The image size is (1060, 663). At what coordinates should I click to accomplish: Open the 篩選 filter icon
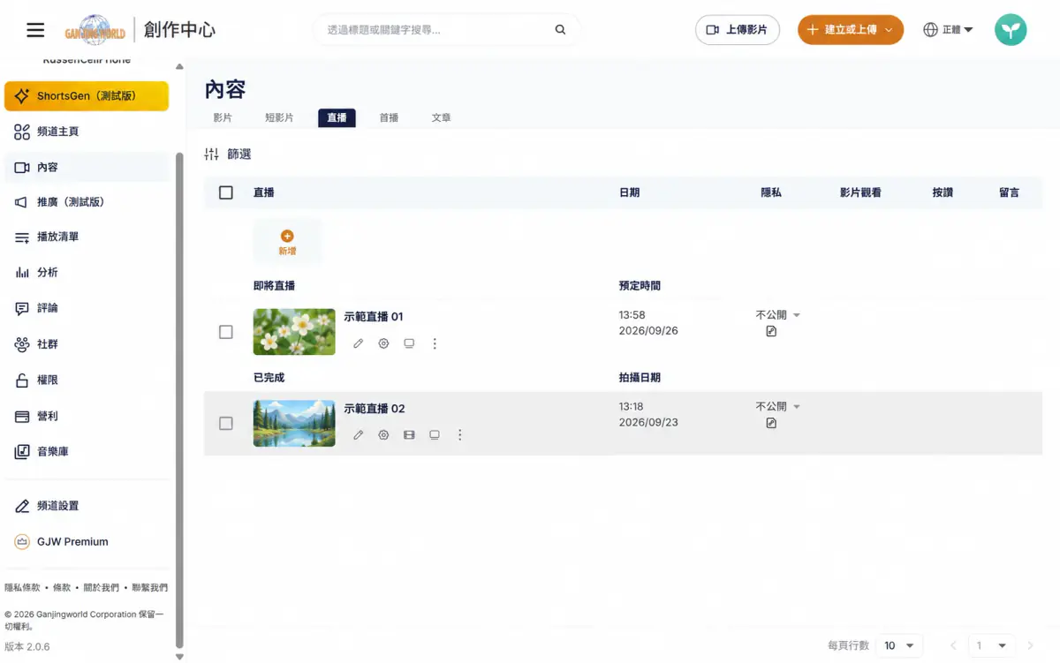pyautogui.click(x=211, y=154)
